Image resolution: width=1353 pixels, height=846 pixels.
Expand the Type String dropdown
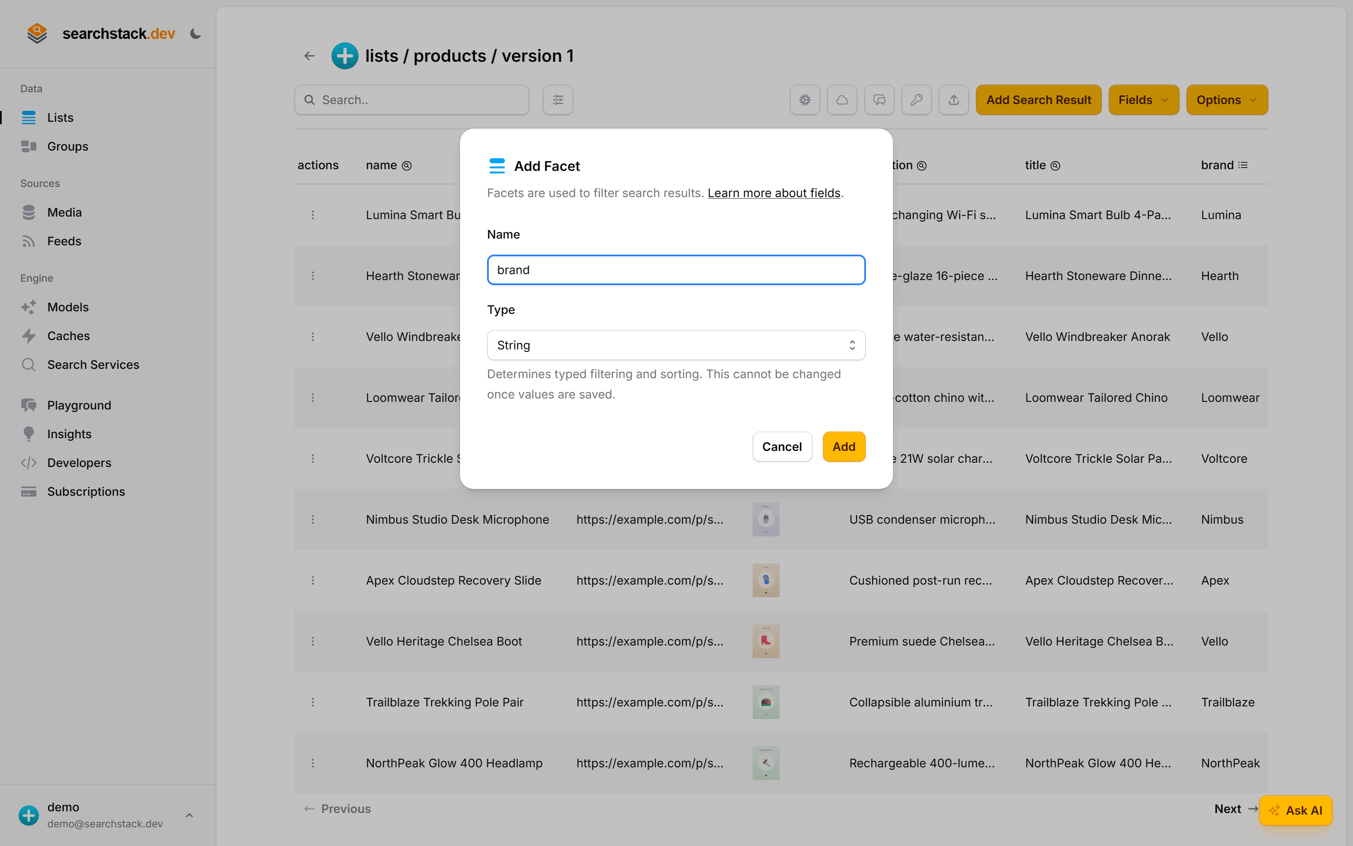(676, 345)
